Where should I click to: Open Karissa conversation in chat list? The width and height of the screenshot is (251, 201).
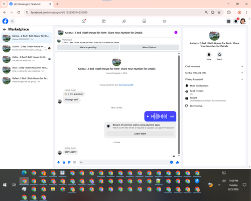(x=27, y=38)
